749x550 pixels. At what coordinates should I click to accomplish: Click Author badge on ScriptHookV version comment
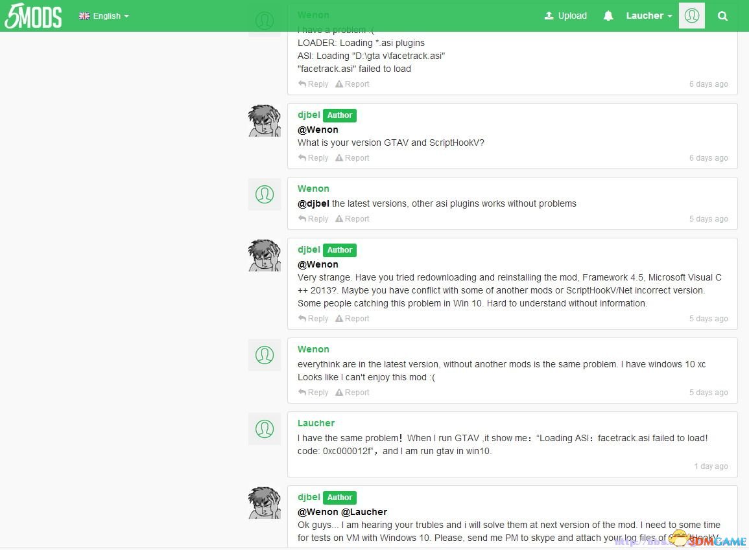click(x=340, y=115)
